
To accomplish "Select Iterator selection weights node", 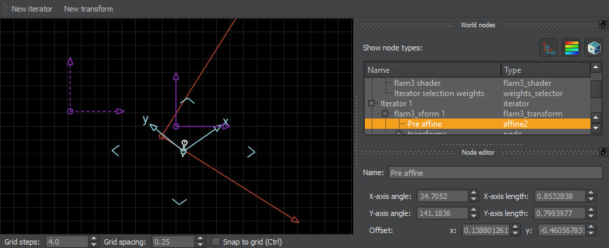I will click(439, 93).
